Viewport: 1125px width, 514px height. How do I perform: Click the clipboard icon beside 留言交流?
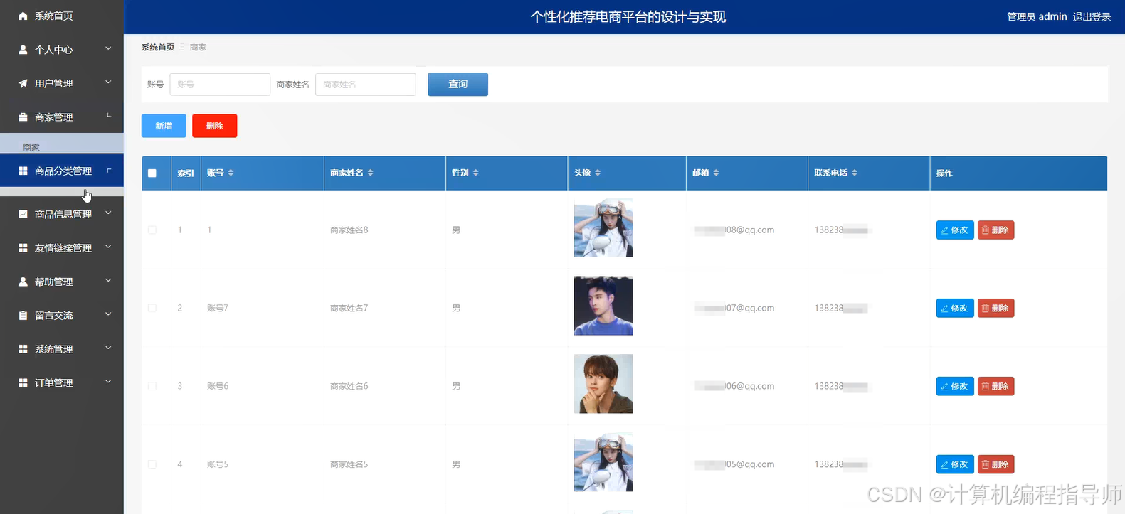tap(23, 316)
